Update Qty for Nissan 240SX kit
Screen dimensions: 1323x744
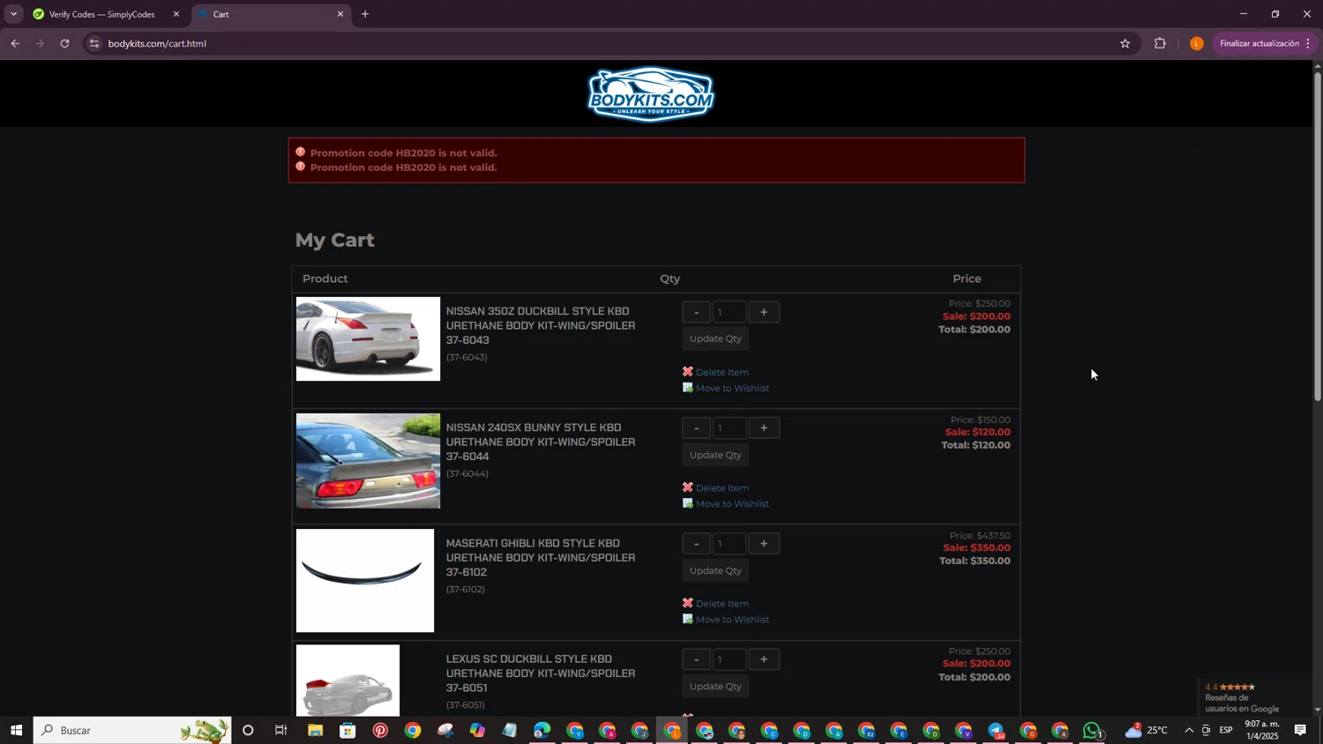point(715,455)
